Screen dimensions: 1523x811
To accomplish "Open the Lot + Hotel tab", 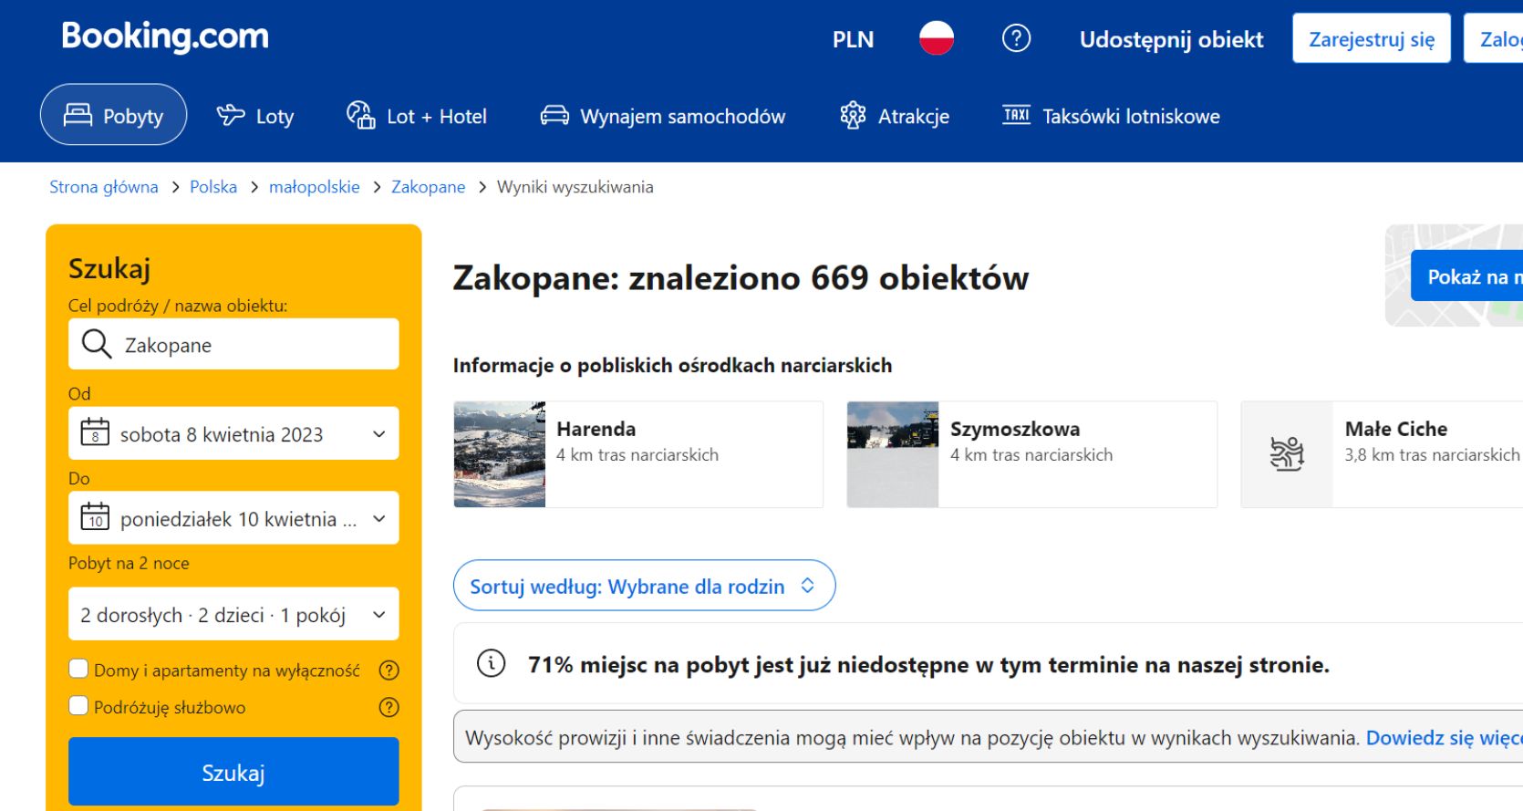I will (417, 116).
